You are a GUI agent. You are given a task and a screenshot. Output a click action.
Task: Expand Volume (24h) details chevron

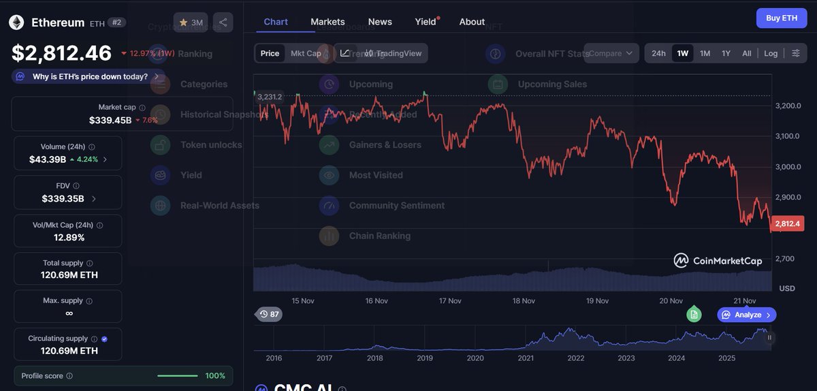point(105,159)
